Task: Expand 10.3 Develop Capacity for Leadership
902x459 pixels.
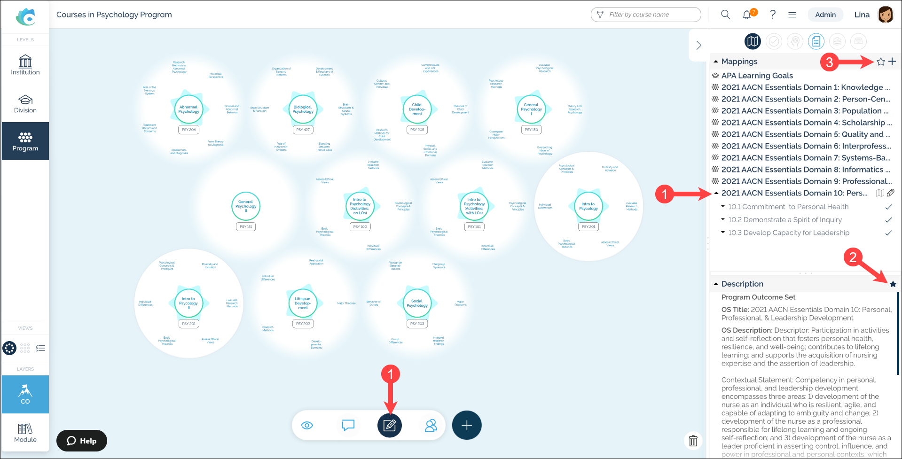Action: 723,233
